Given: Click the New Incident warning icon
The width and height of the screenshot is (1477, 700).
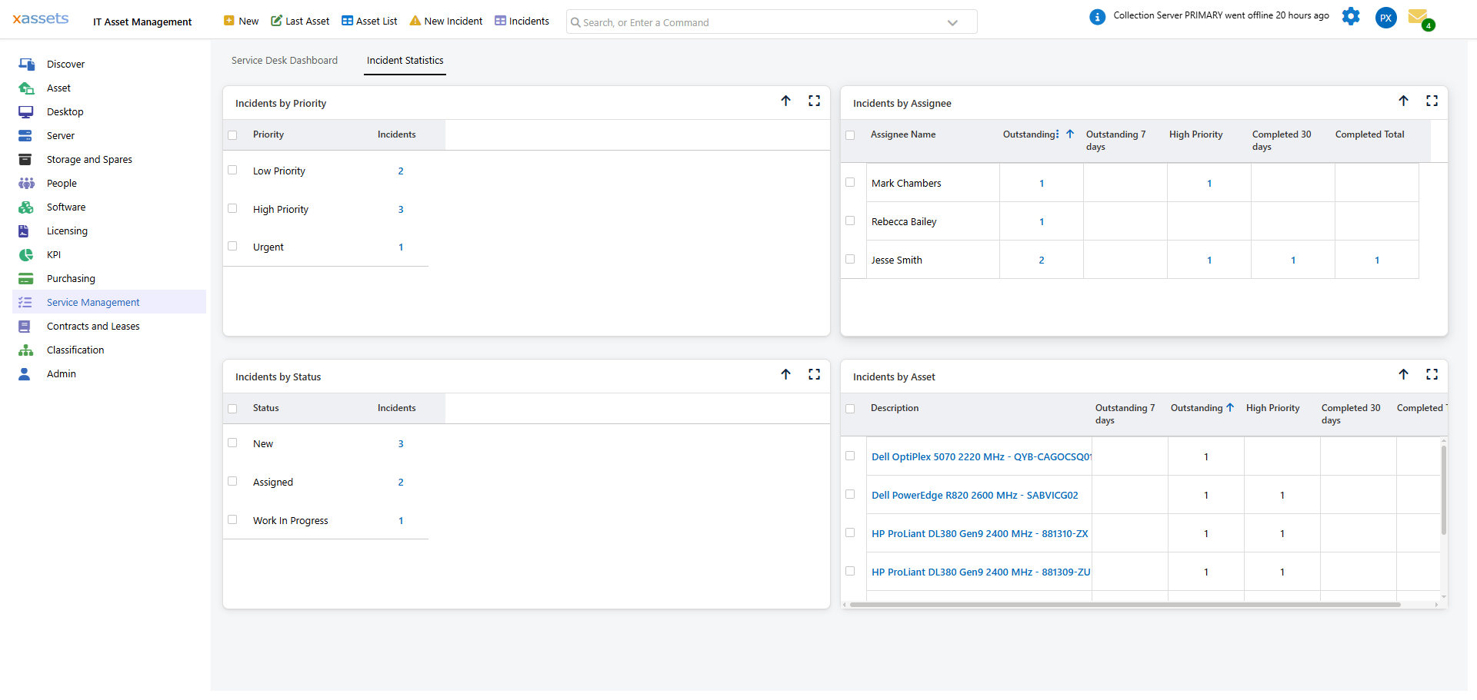Looking at the screenshot, I should [416, 21].
